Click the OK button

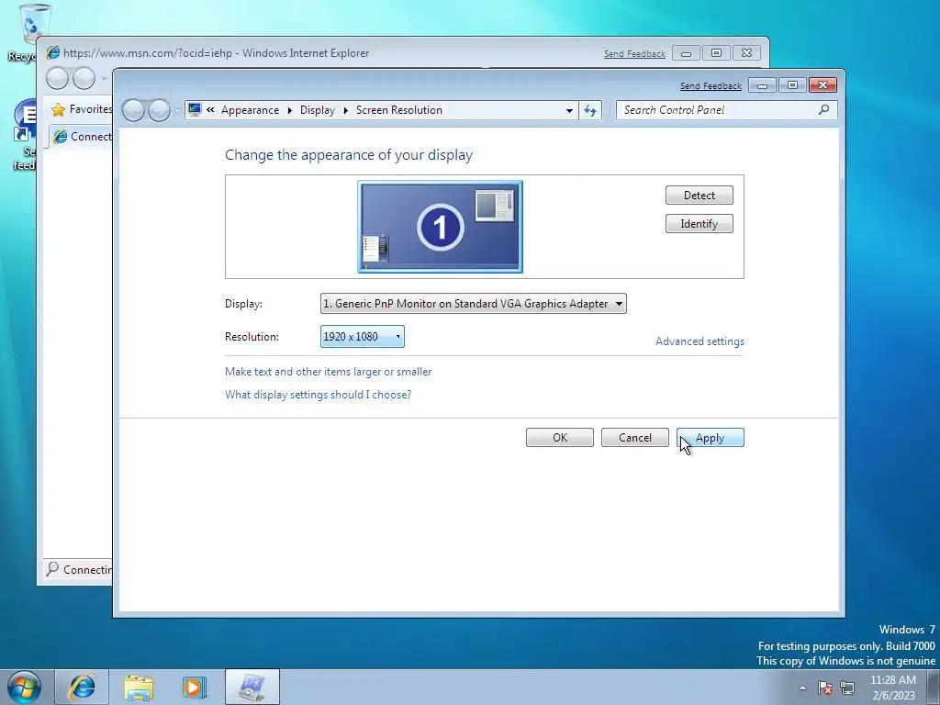click(x=559, y=438)
